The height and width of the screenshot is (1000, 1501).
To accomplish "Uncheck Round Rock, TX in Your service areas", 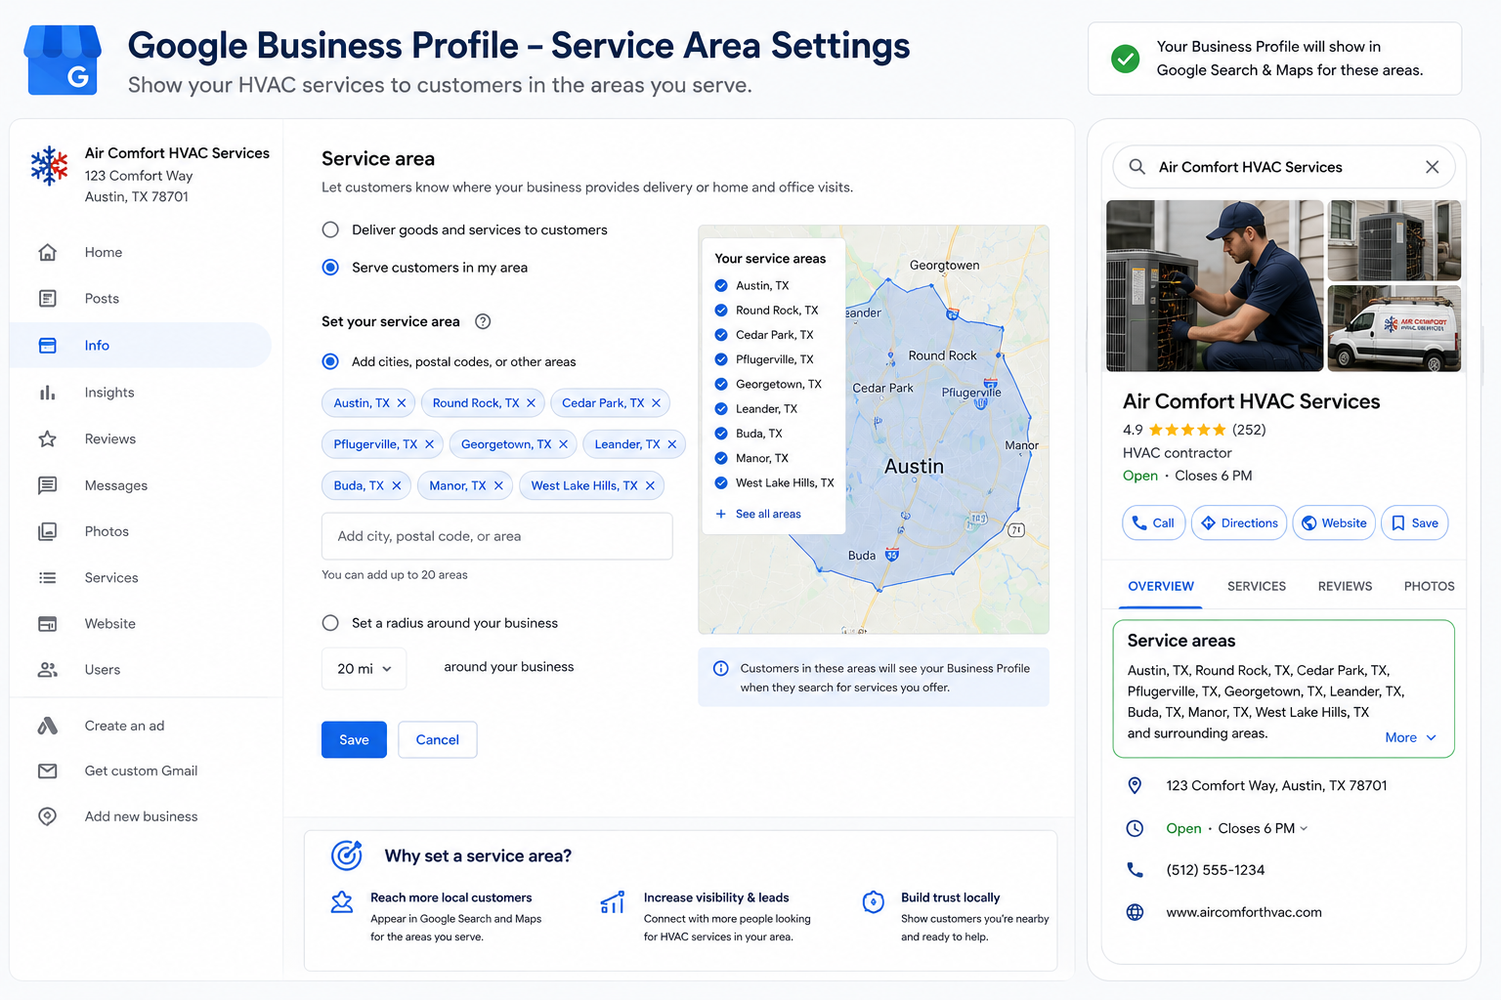I will 721,310.
